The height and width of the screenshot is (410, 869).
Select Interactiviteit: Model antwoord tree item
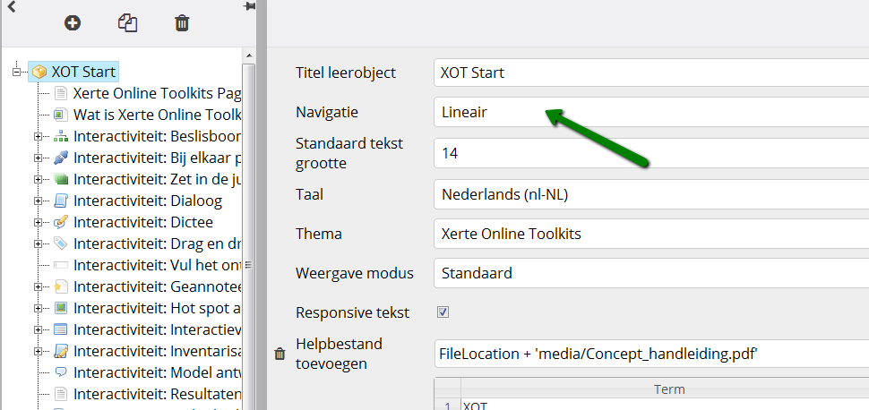[157, 372]
